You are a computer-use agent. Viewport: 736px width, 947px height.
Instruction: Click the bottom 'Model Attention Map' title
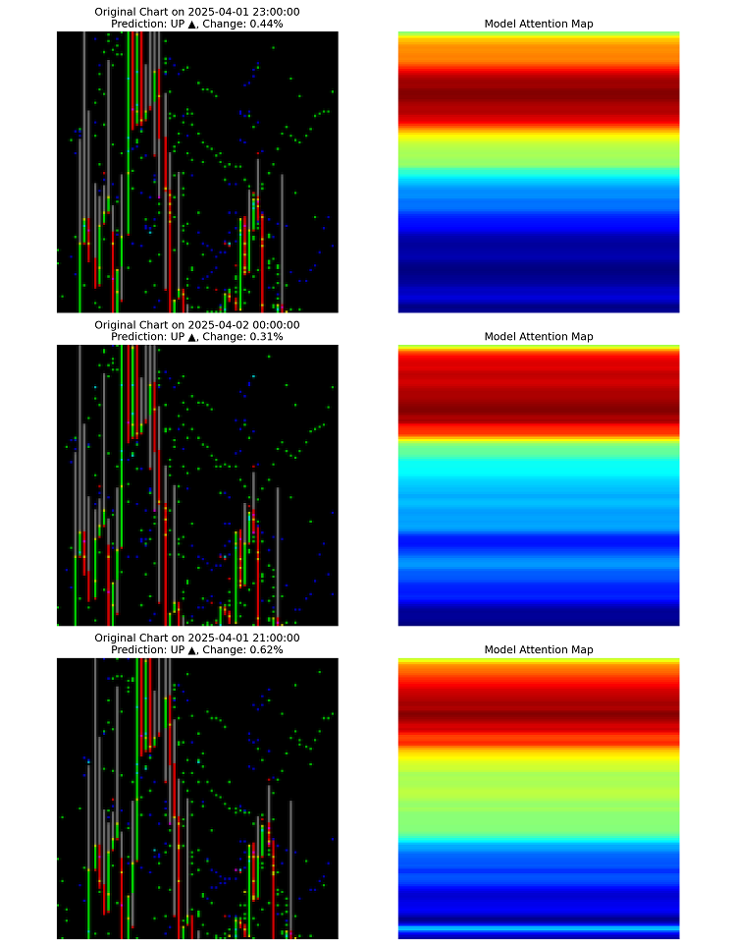pos(539,650)
